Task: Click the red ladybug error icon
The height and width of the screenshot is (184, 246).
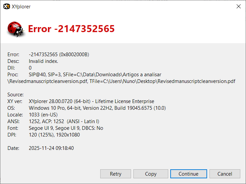Action: (15, 29)
